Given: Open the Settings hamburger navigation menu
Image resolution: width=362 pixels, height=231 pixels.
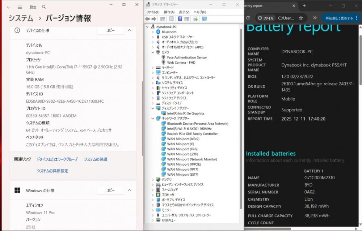Looking at the screenshot, I should coord(20,7).
